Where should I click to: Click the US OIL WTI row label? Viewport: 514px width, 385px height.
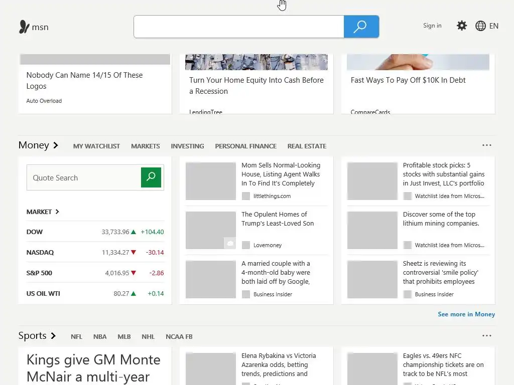pyautogui.click(x=43, y=294)
